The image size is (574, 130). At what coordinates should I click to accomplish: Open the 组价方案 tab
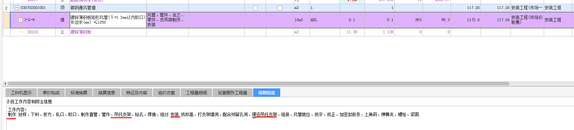coord(167,93)
